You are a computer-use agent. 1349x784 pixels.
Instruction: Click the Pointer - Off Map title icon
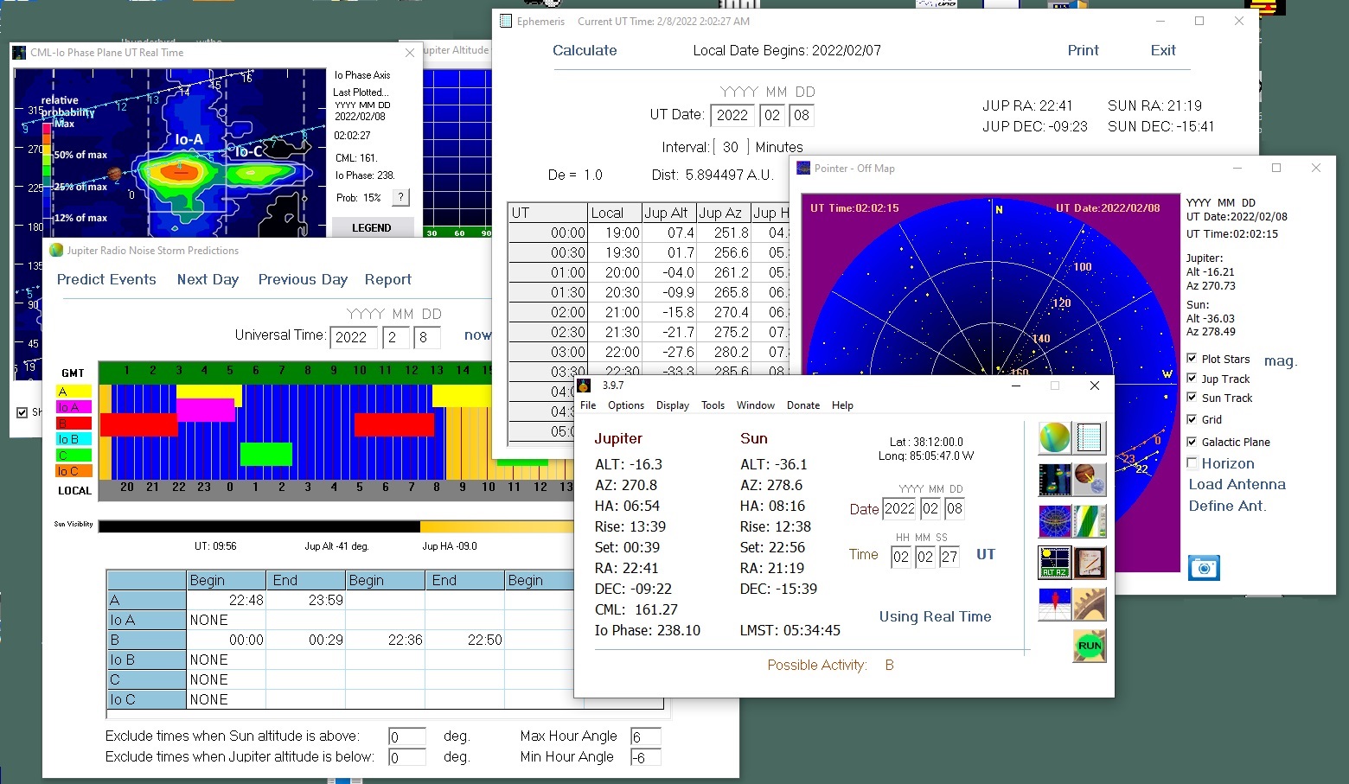(803, 168)
